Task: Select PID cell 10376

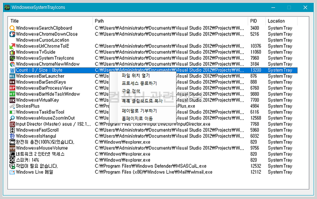Action: pos(256,46)
